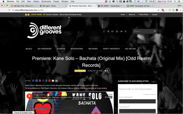
Task: Focus the Email Address newsletter field
Action: click(137, 101)
